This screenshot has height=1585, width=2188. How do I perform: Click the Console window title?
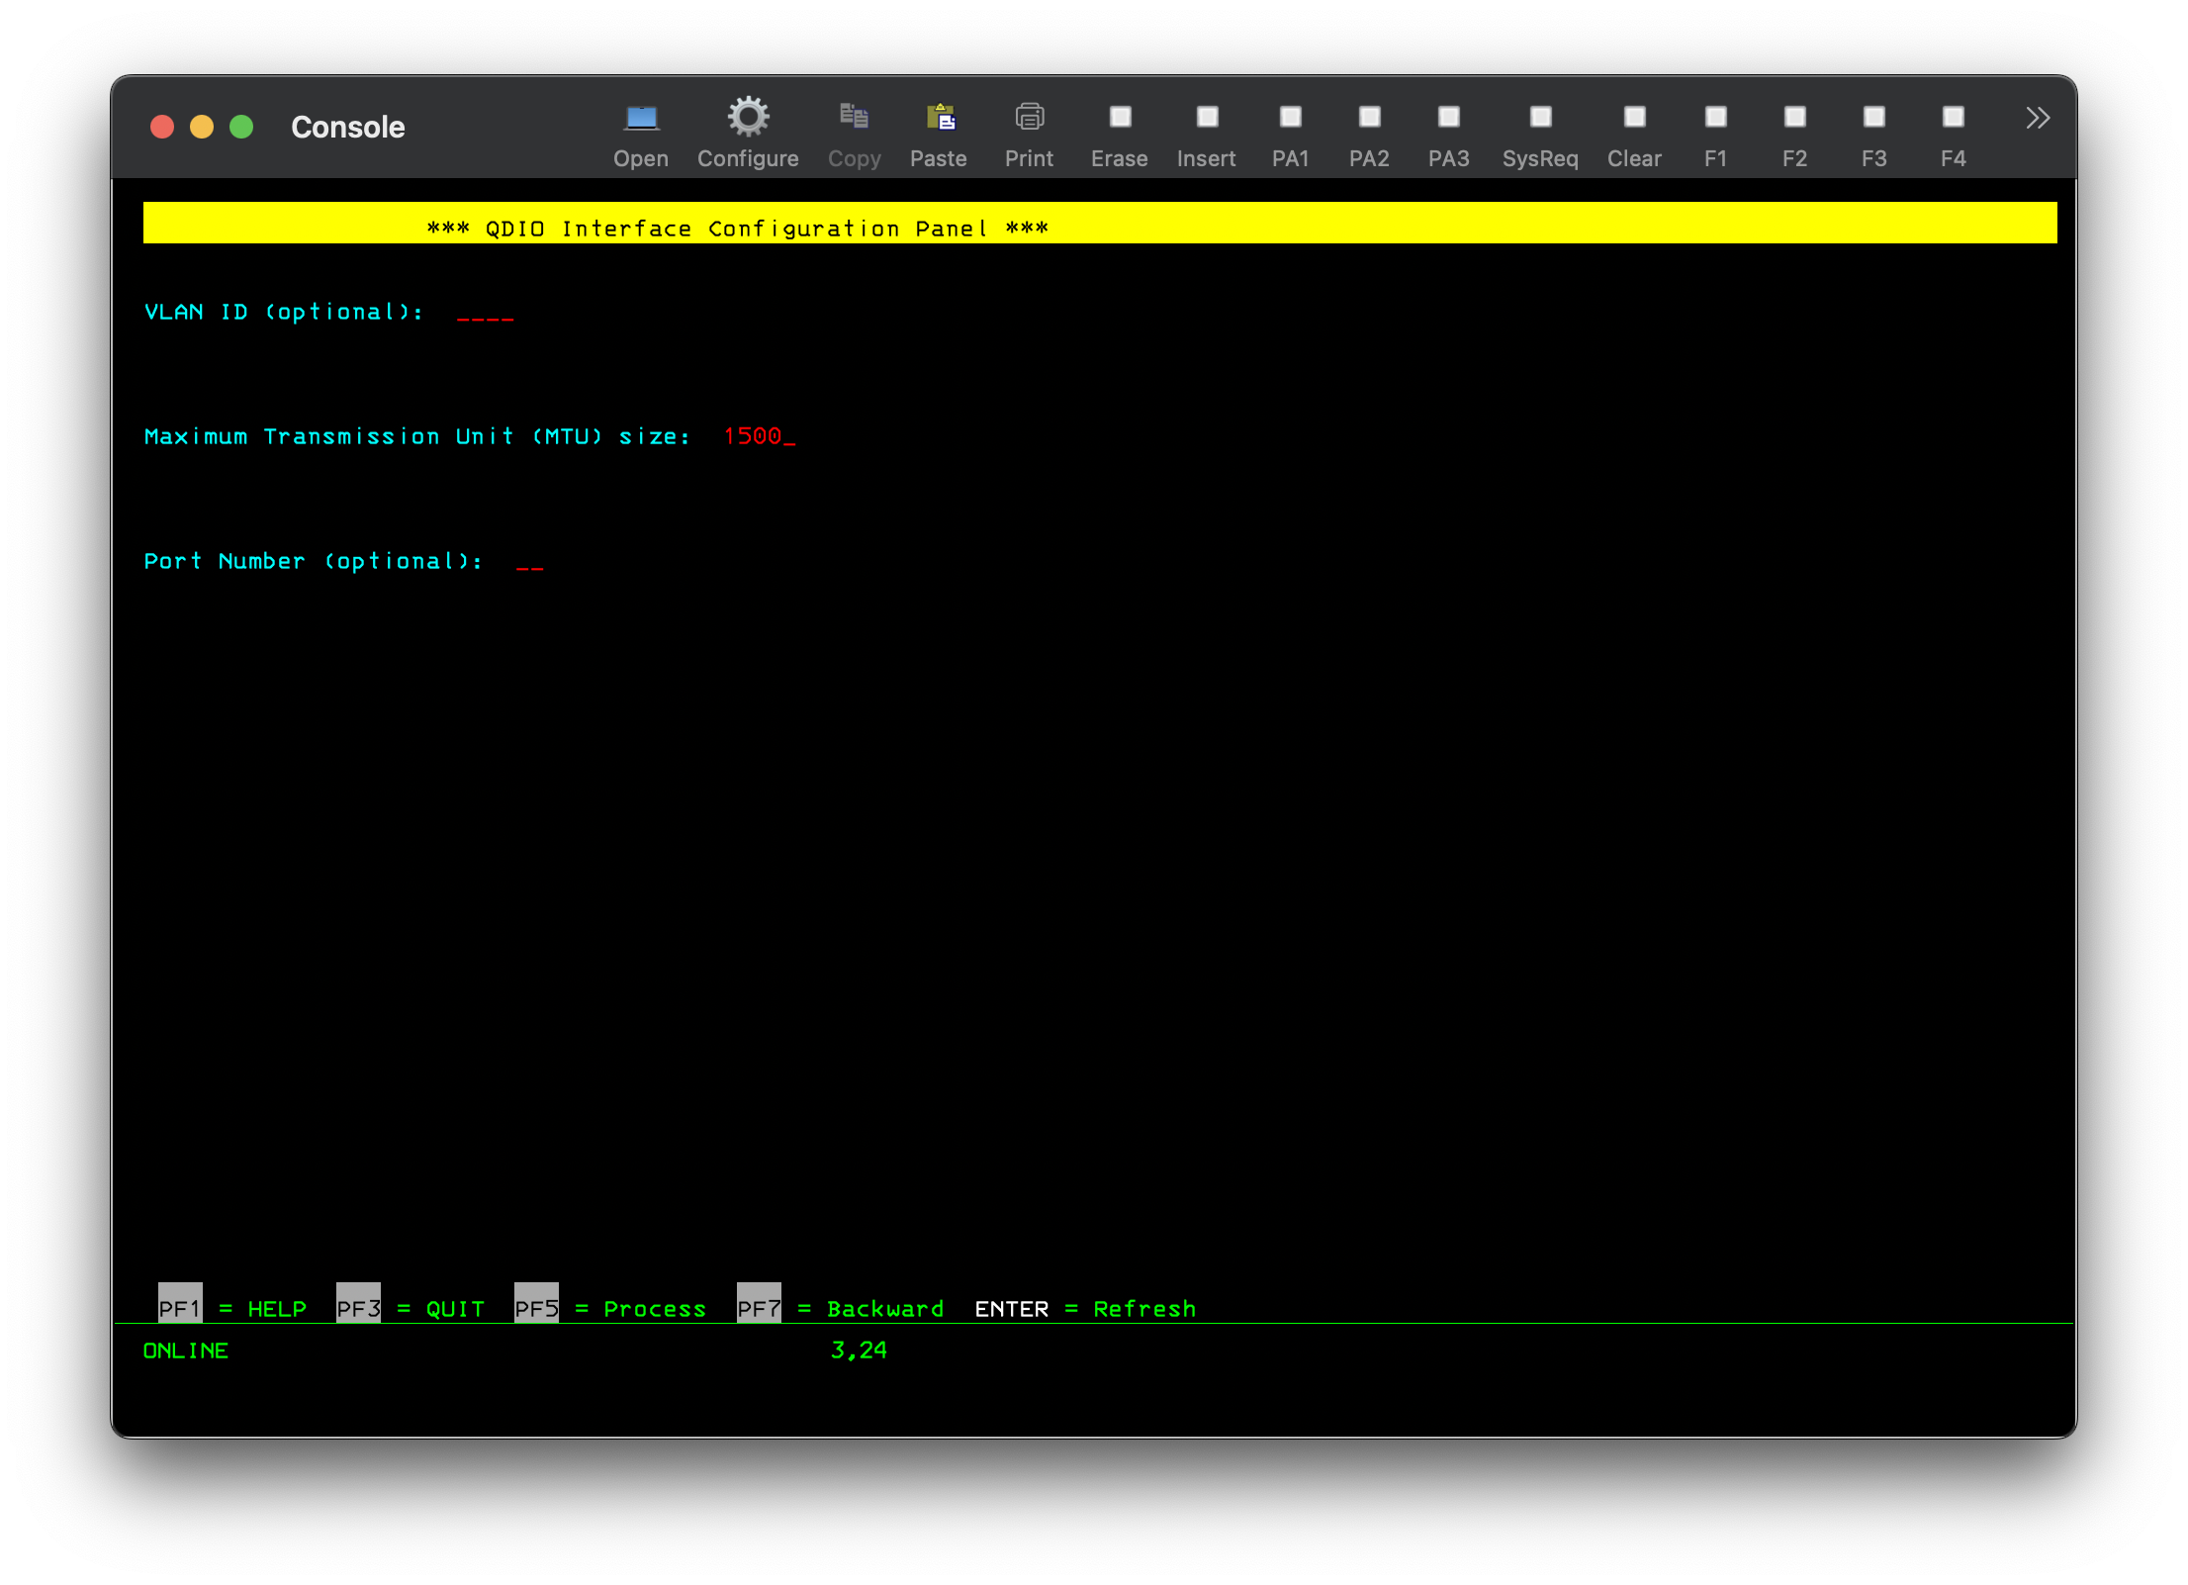[348, 127]
